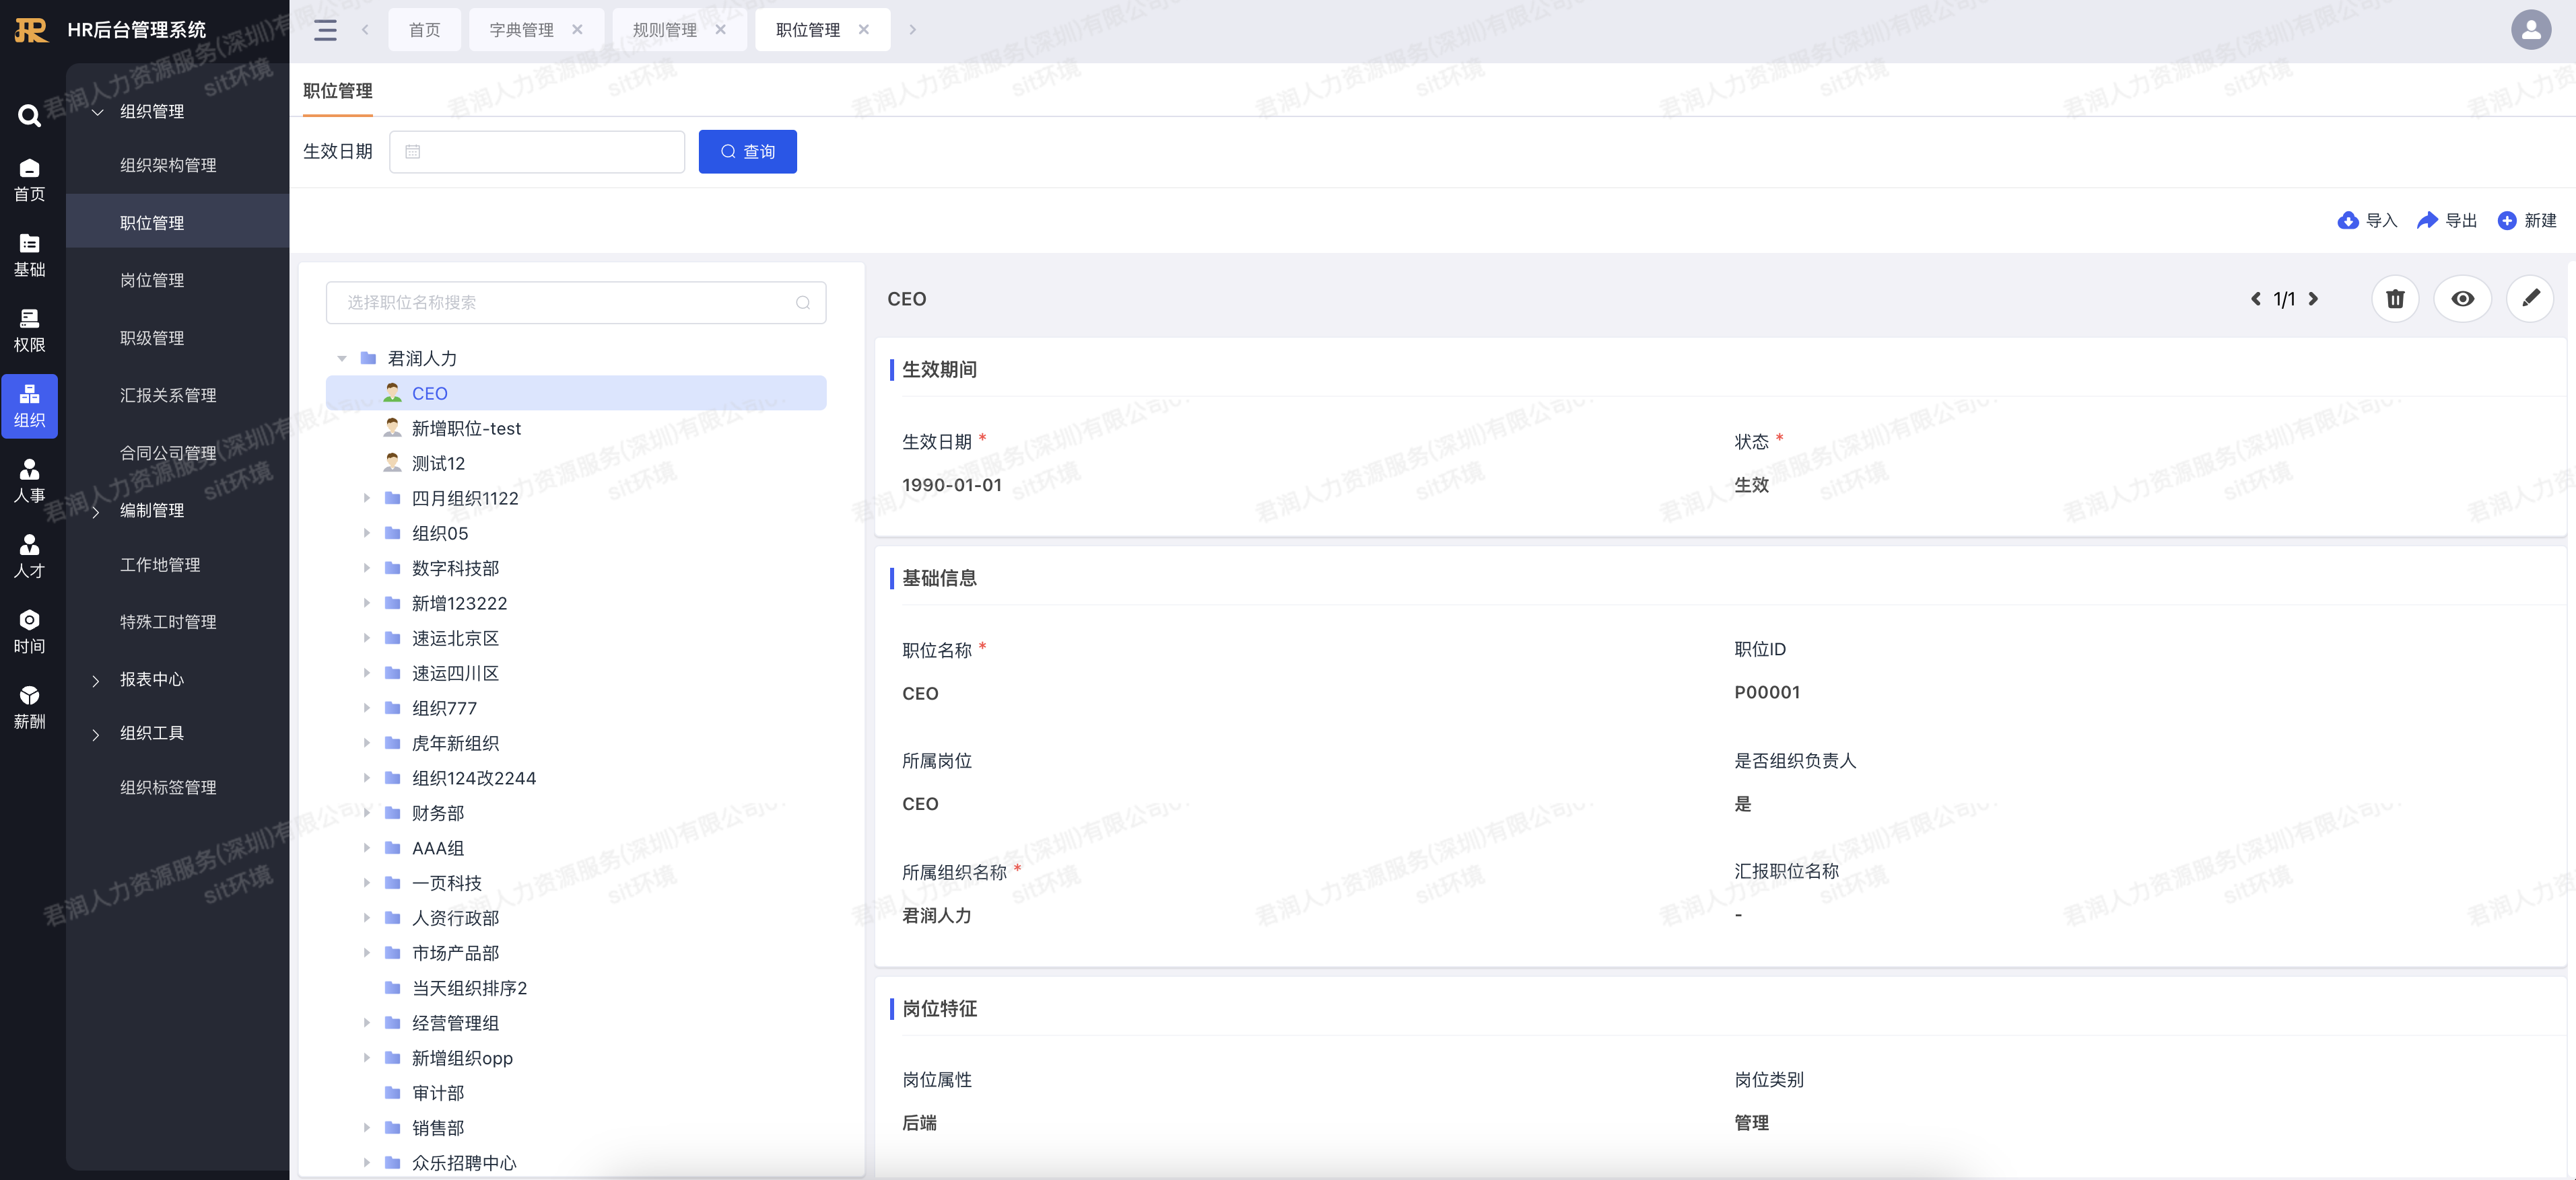
Task: Select the 虎年新组织 tree folder
Action: pyautogui.click(x=455, y=743)
